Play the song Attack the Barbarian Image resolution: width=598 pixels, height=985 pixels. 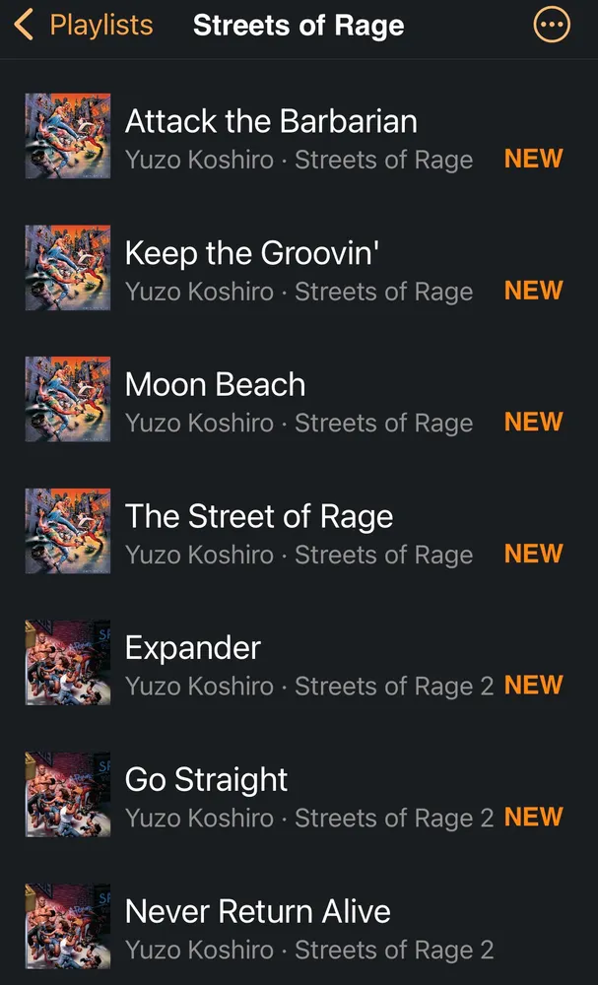(x=271, y=121)
